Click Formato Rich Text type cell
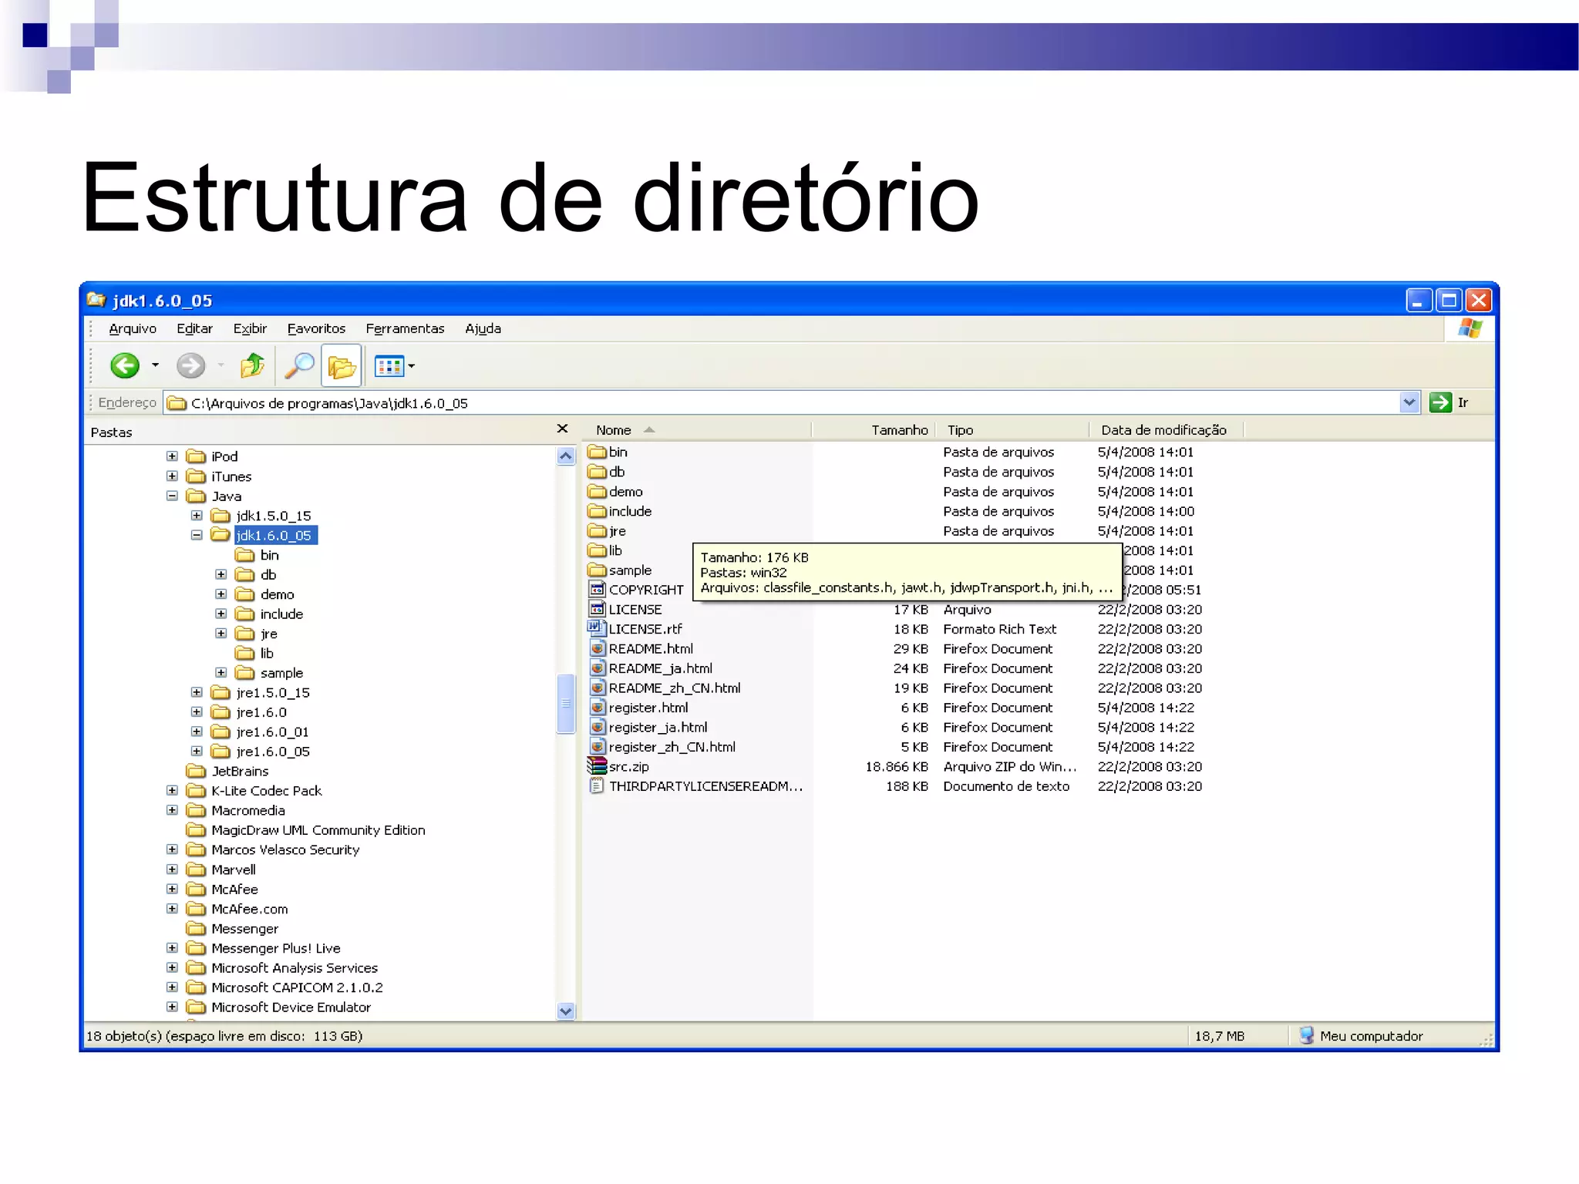This screenshot has height=1184, width=1579. (x=999, y=629)
